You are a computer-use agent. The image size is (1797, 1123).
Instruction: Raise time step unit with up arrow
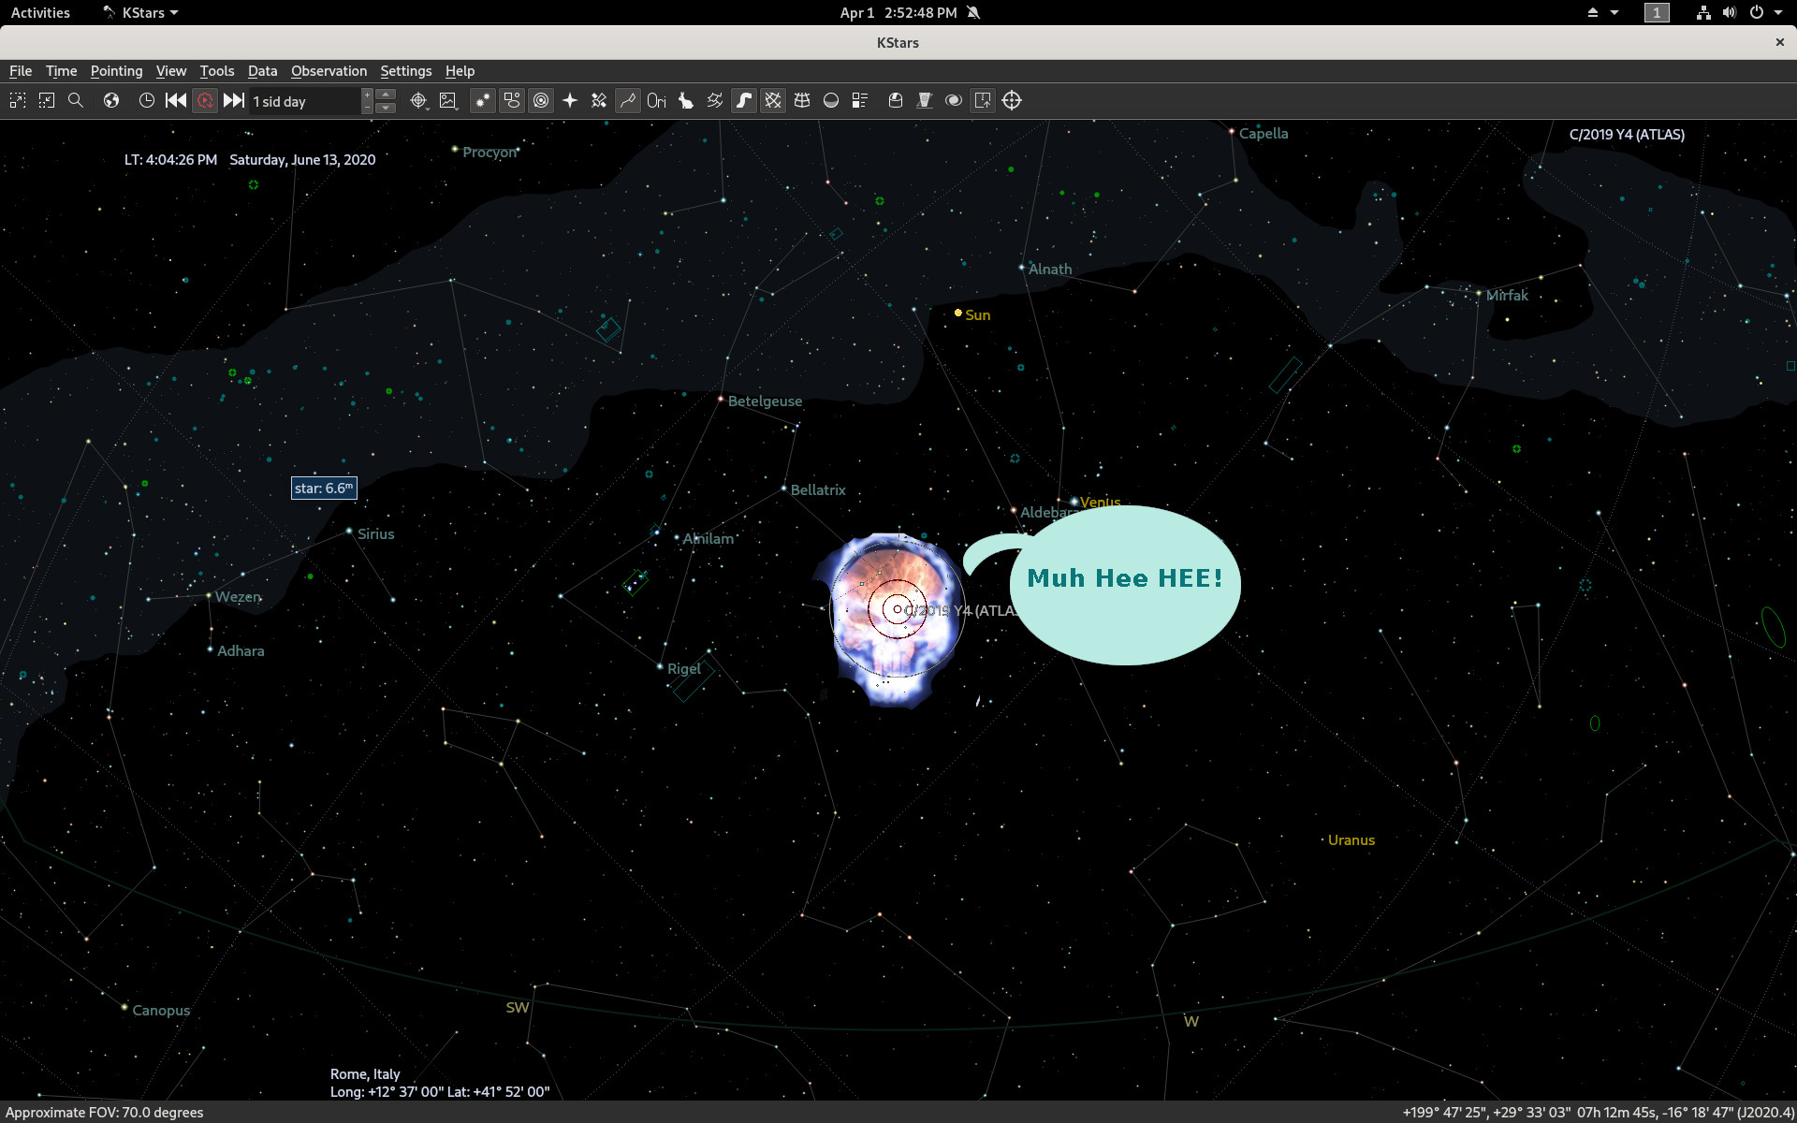(386, 95)
